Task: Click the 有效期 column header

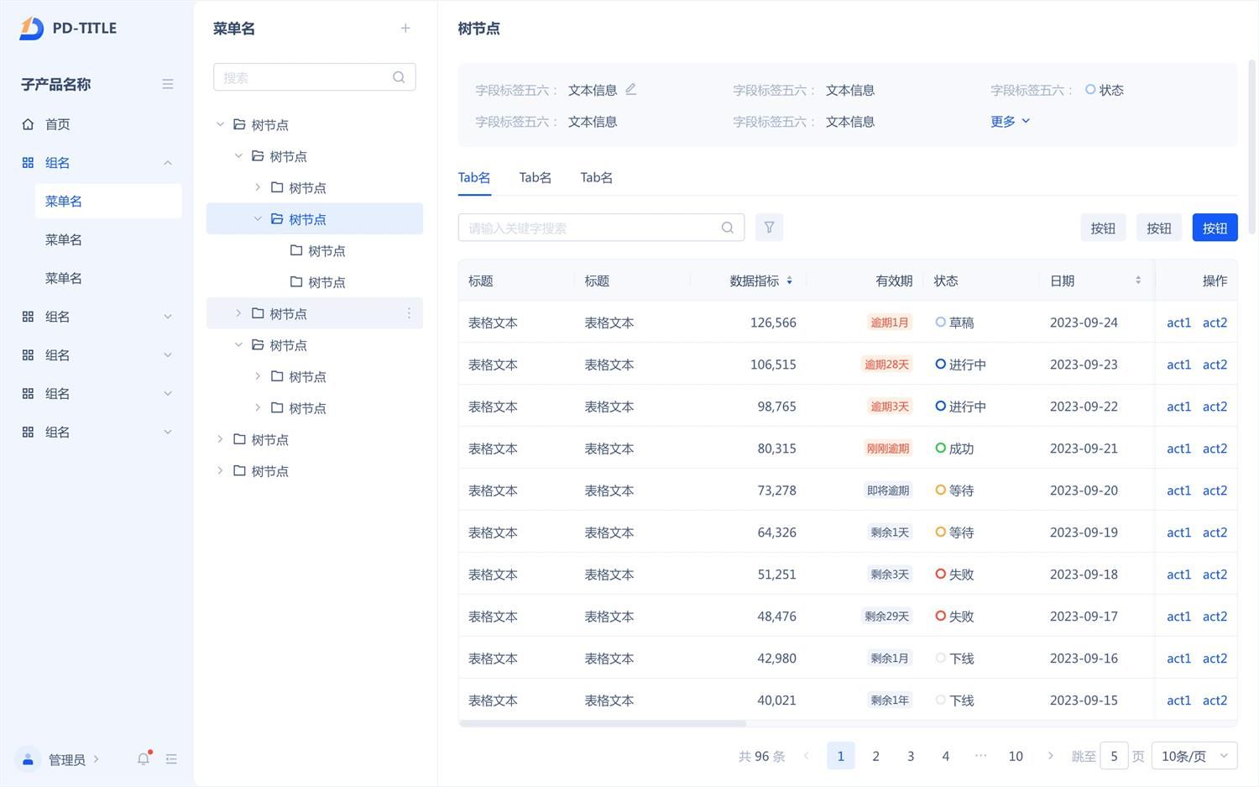Action: pyautogui.click(x=894, y=281)
